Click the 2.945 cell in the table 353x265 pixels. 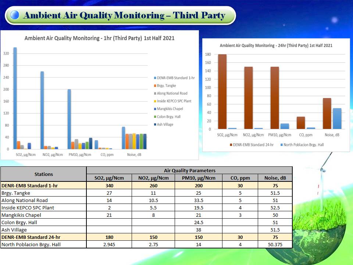[x=109, y=245]
